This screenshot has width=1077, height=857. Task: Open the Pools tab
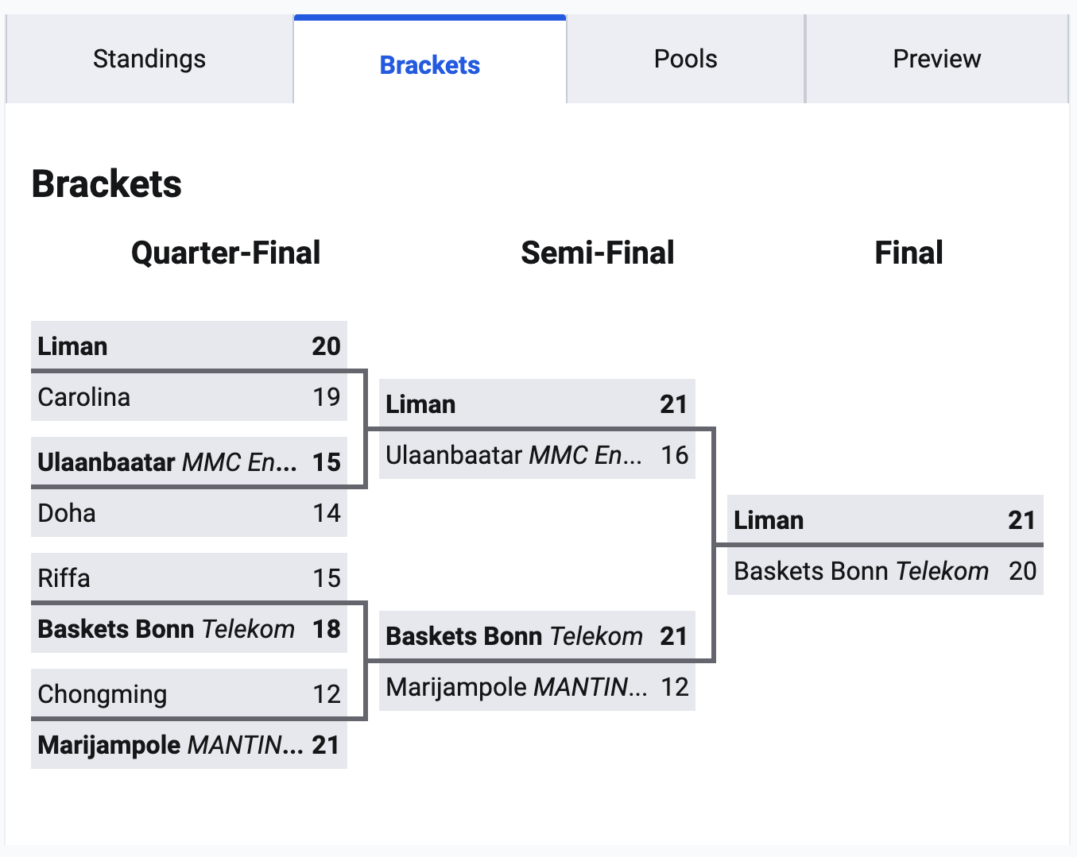685,59
